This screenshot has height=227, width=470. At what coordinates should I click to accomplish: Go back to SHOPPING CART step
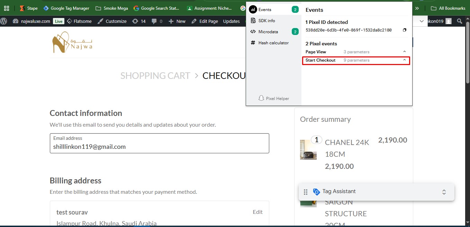[155, 75]
